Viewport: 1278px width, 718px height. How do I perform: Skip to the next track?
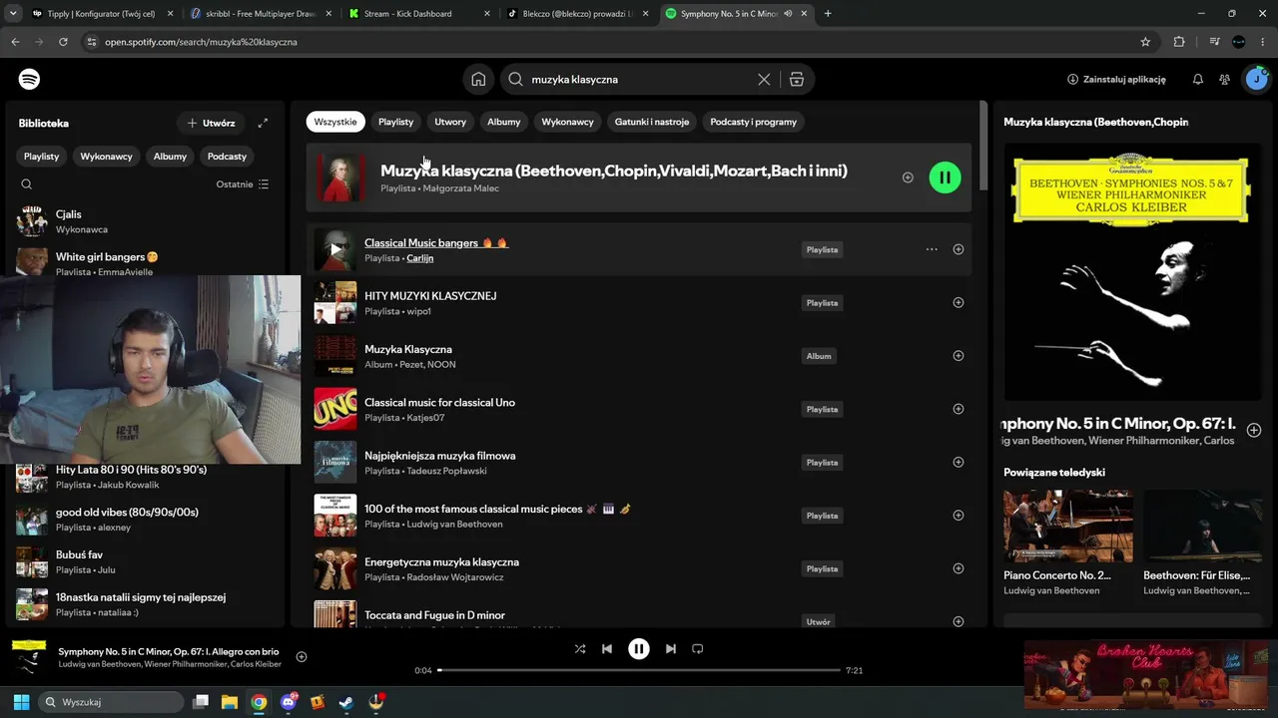(671, 648)
